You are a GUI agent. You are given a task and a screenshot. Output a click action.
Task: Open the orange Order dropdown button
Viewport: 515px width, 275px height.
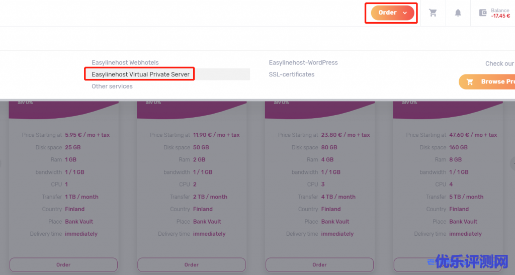point(387,13)
